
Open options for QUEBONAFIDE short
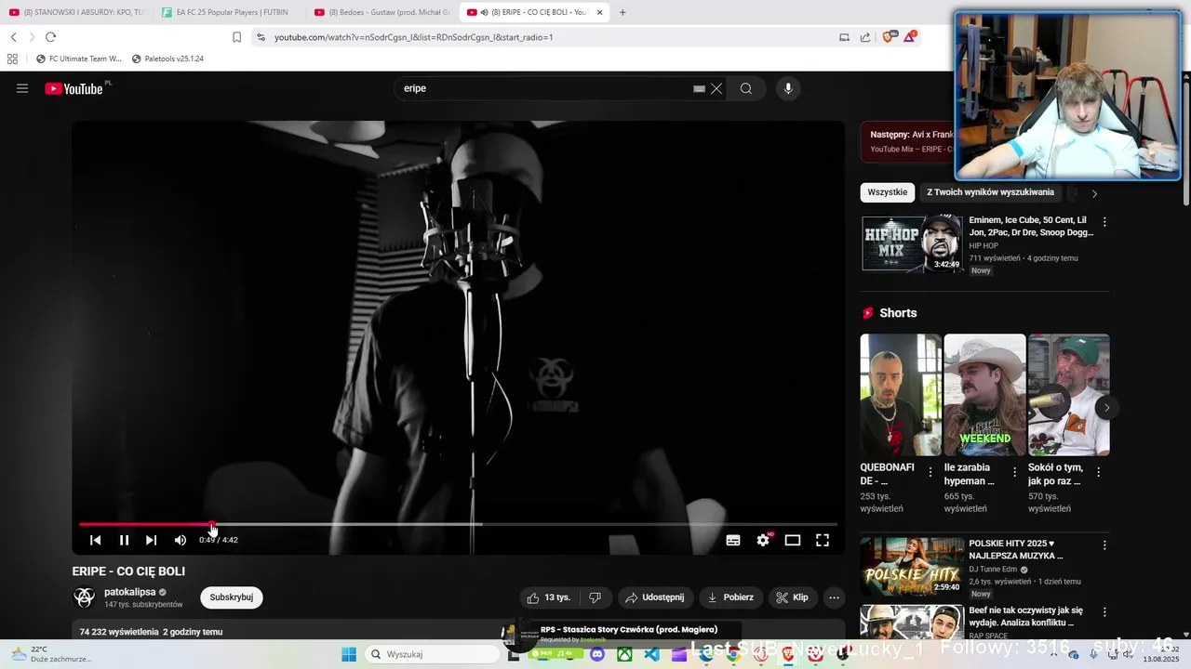click(930, 472)
